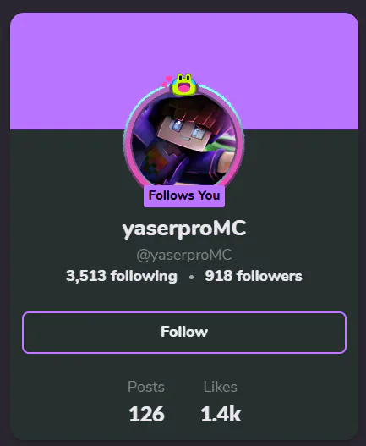Select the Posts label
The width and height of the screenshot is (366, 446).
pyautogui.click(x=146, y=387)
